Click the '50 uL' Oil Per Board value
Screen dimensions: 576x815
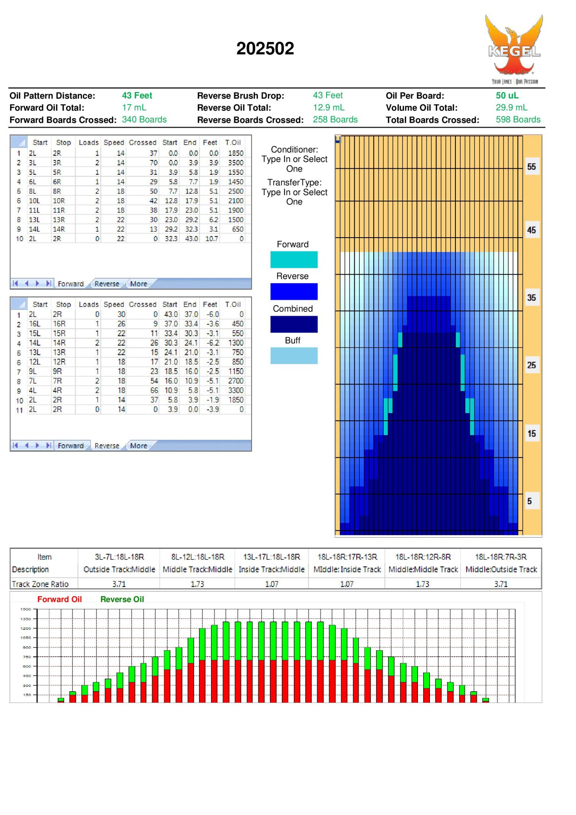click(507, 96)
